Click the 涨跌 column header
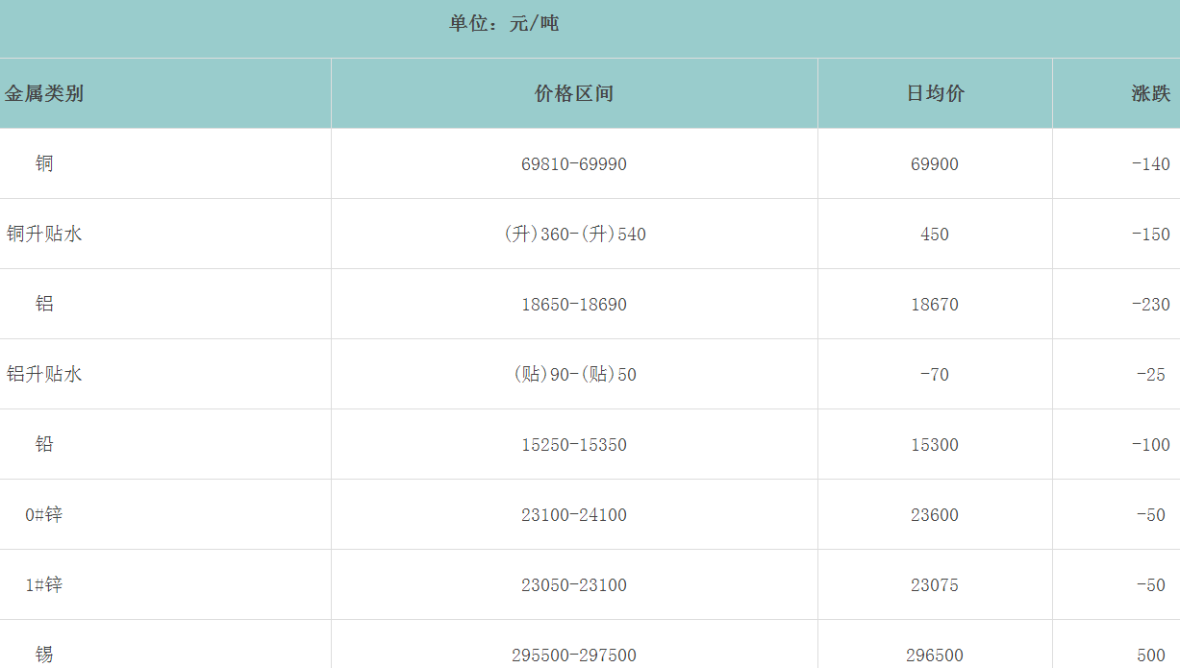1180x668 pixels. click(1150, 93)
